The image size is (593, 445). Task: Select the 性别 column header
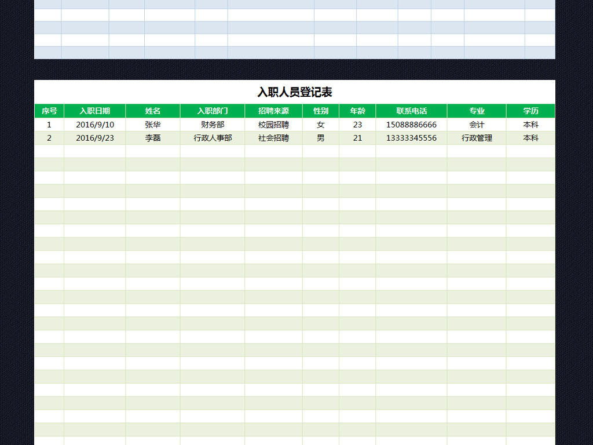(321, 111)
